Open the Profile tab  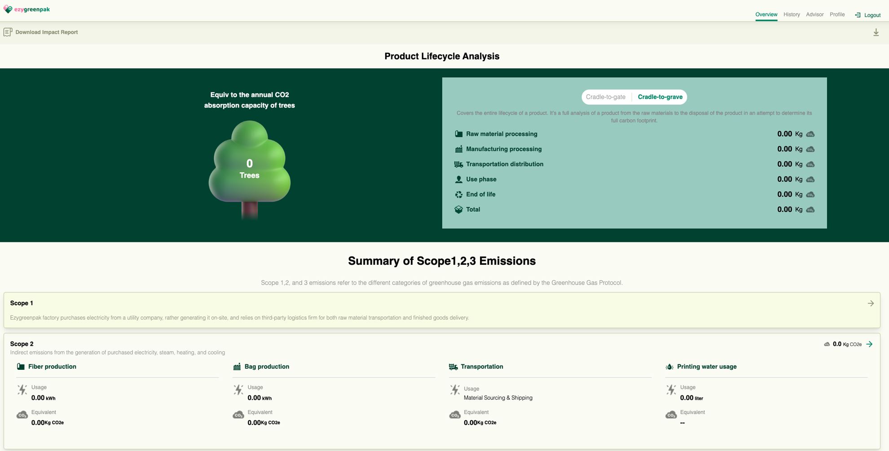coord(837,14)
